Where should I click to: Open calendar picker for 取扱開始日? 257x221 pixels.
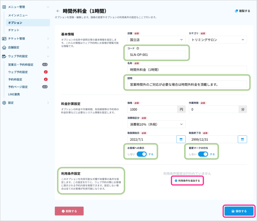coord(181,139)
